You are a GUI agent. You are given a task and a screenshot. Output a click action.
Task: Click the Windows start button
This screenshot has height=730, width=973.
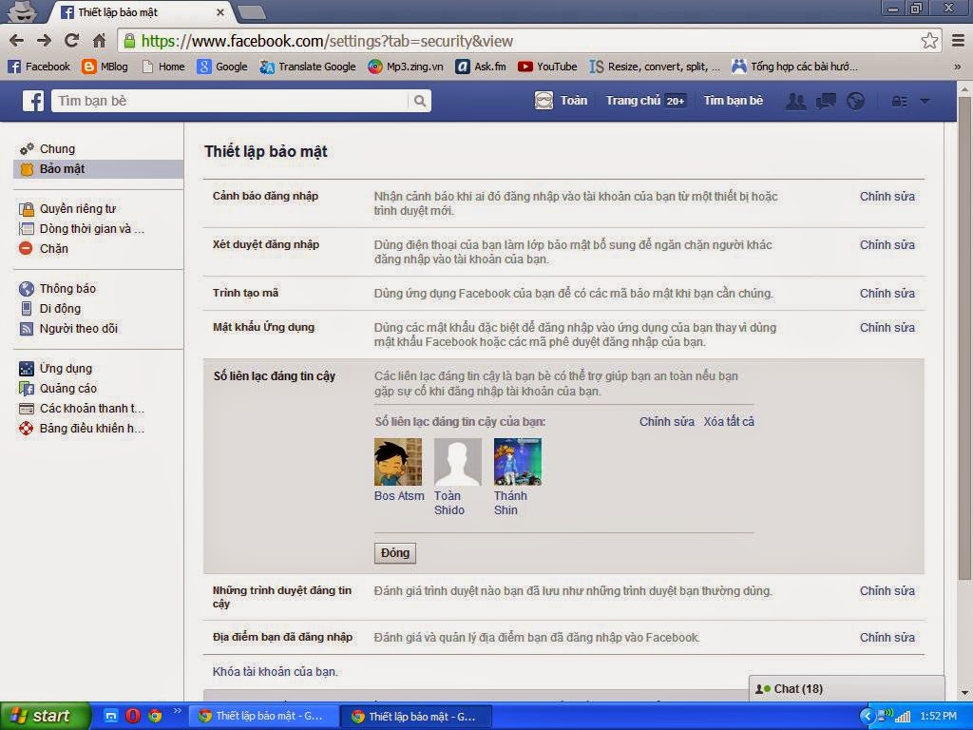(45, 716)
